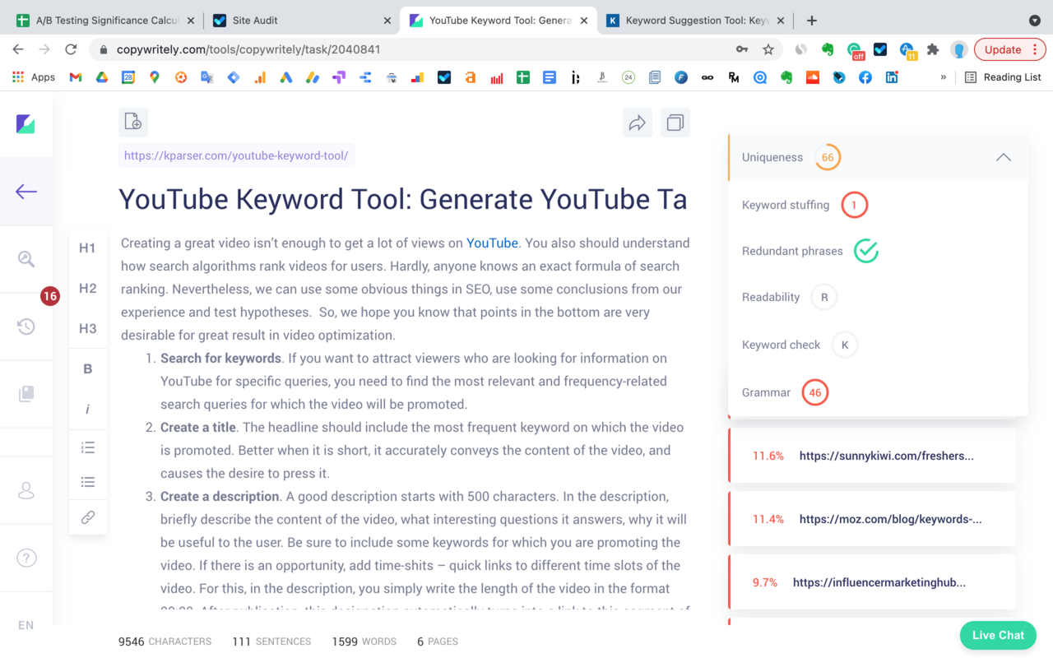Click the insert link chain icon
1053x658 pixels.
point(87,517)
